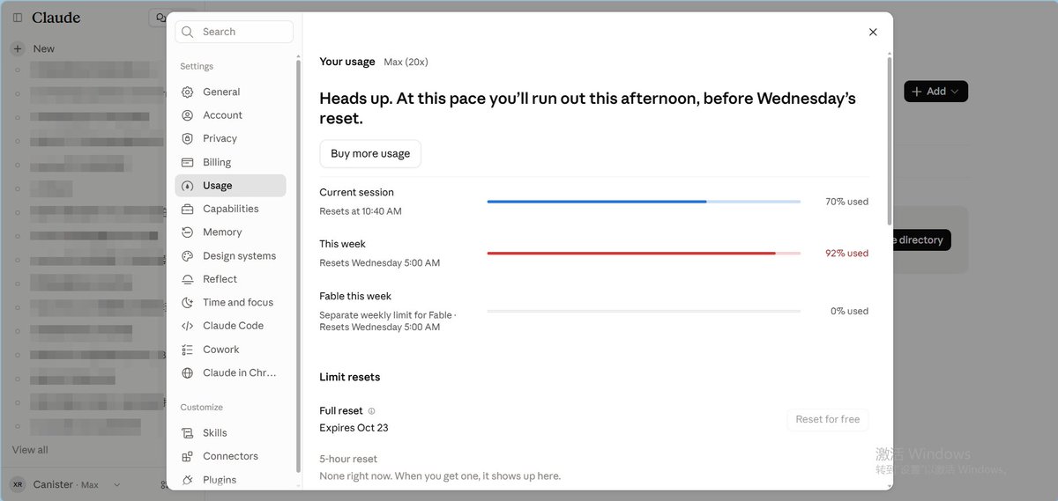
Task: Click the Skills icon under Customize
Action: 187,433
